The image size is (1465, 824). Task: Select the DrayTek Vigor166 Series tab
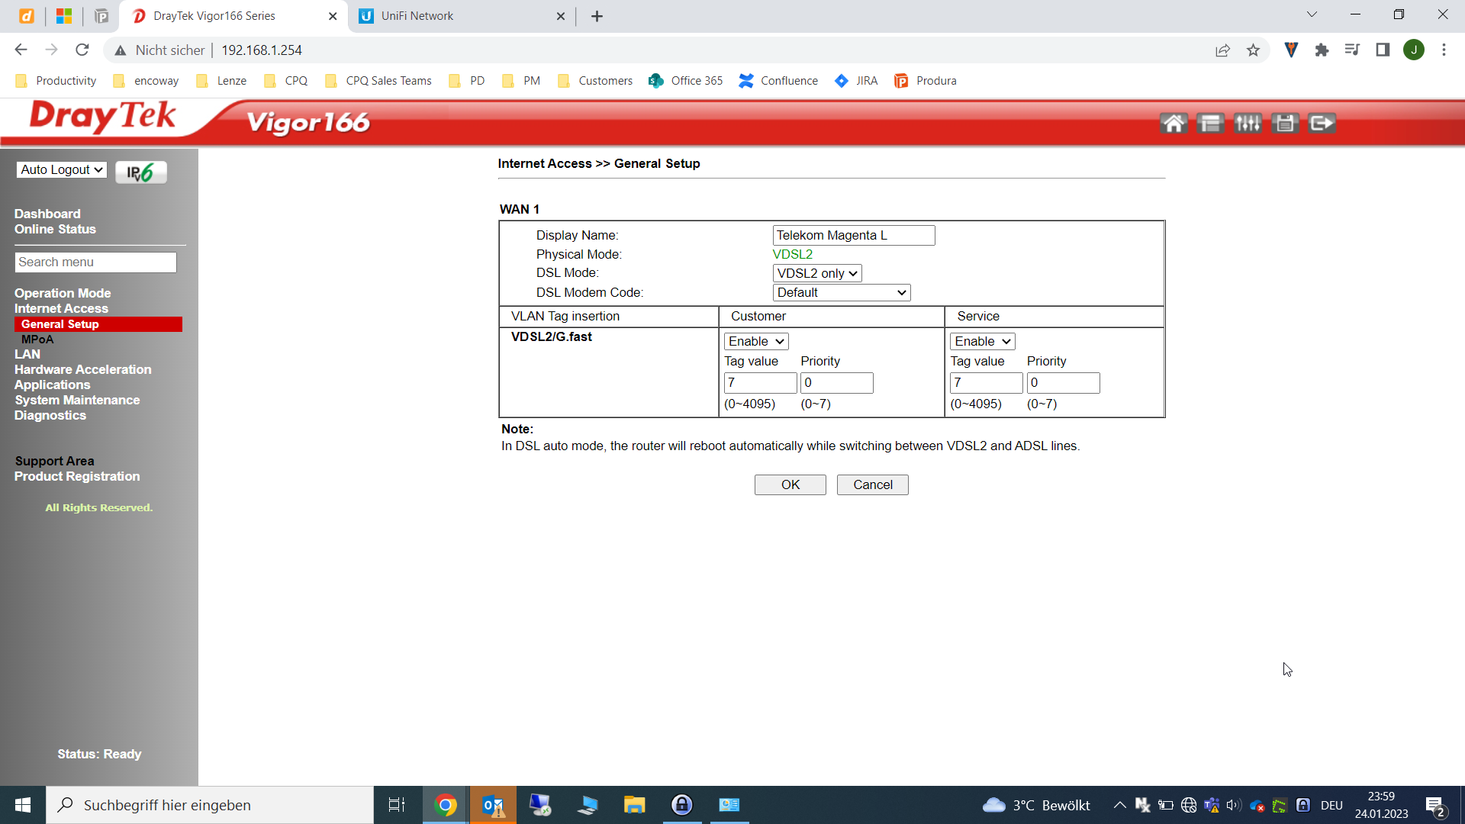click(233, 16)
